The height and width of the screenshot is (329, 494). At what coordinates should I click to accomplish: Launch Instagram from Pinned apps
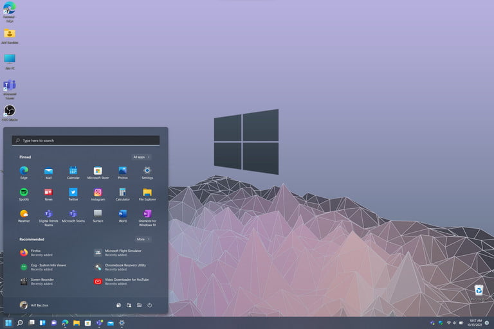click(98, 194)
